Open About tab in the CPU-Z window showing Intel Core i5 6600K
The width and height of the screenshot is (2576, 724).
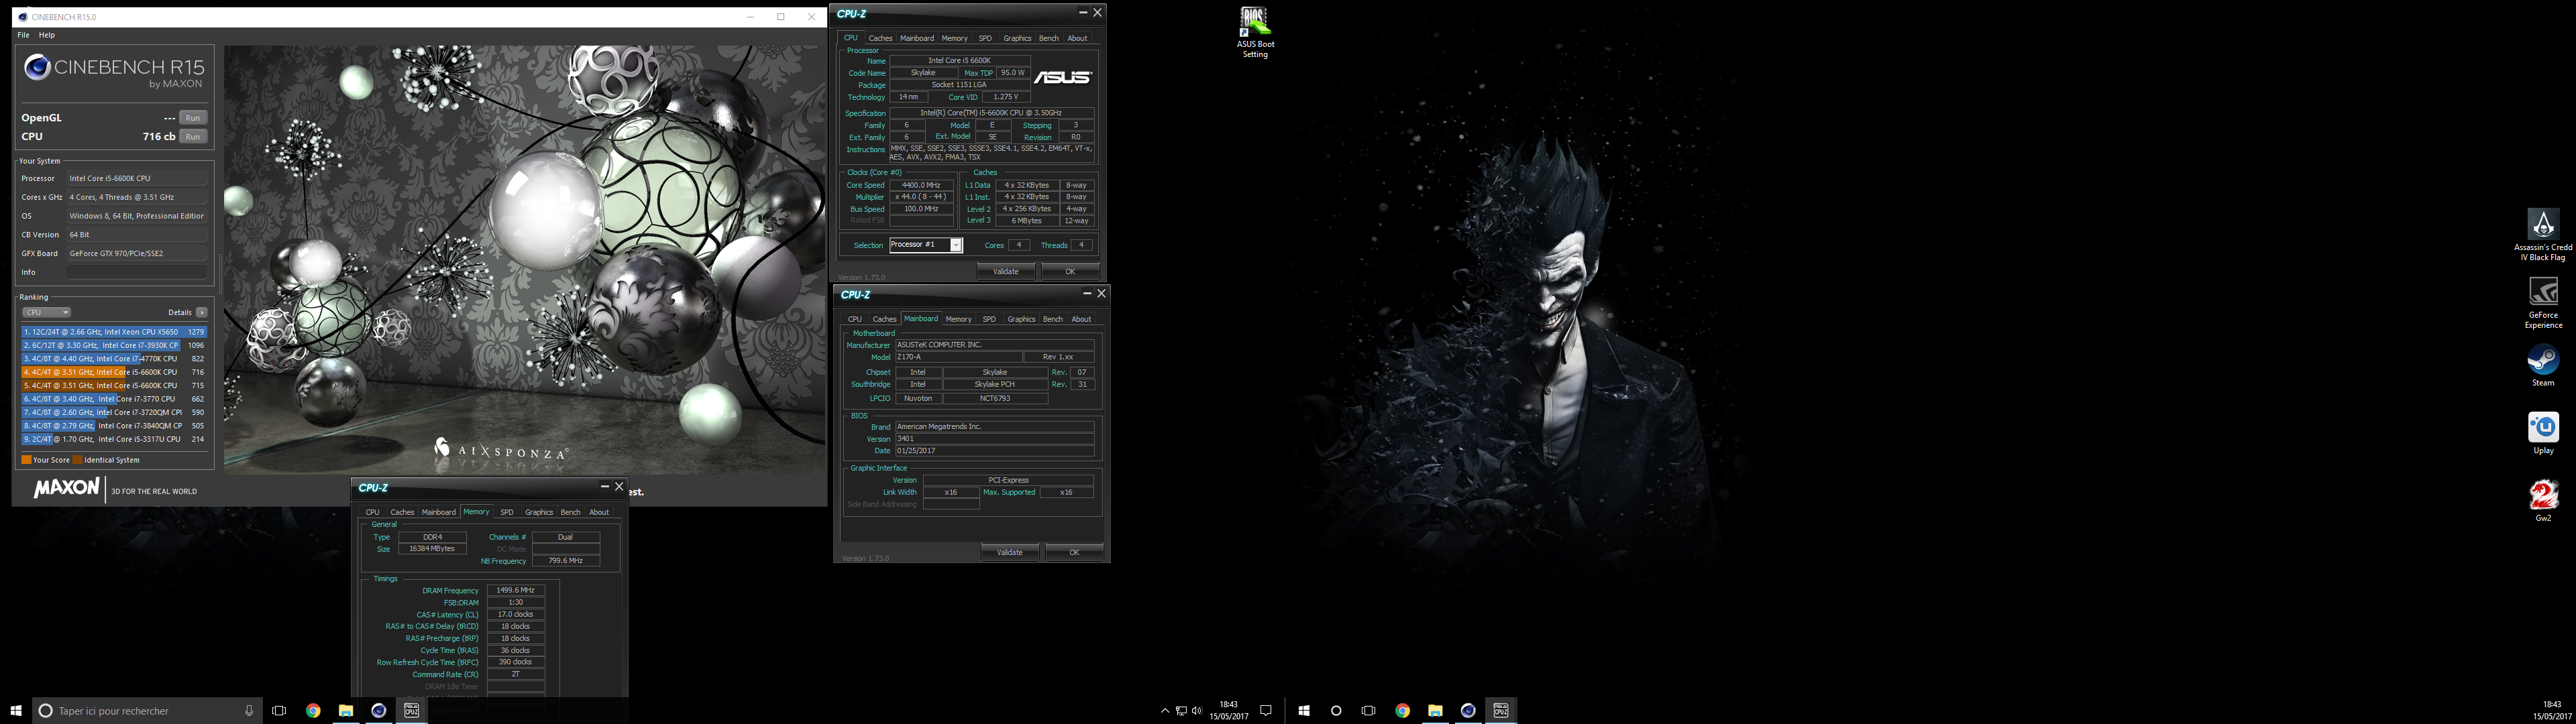click(1077, 38)
